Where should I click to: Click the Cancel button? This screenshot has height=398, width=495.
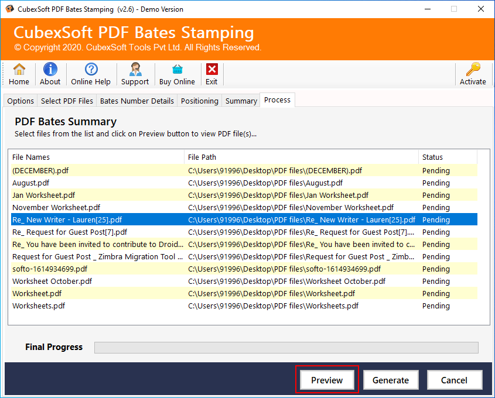pyautogui.click(x=454, y=380)
